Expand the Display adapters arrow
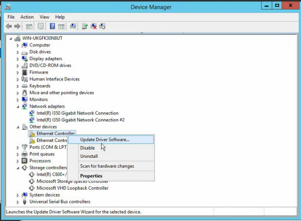This screenshot has width=301, height=221. pyautogui.click(x=18, y=59)
